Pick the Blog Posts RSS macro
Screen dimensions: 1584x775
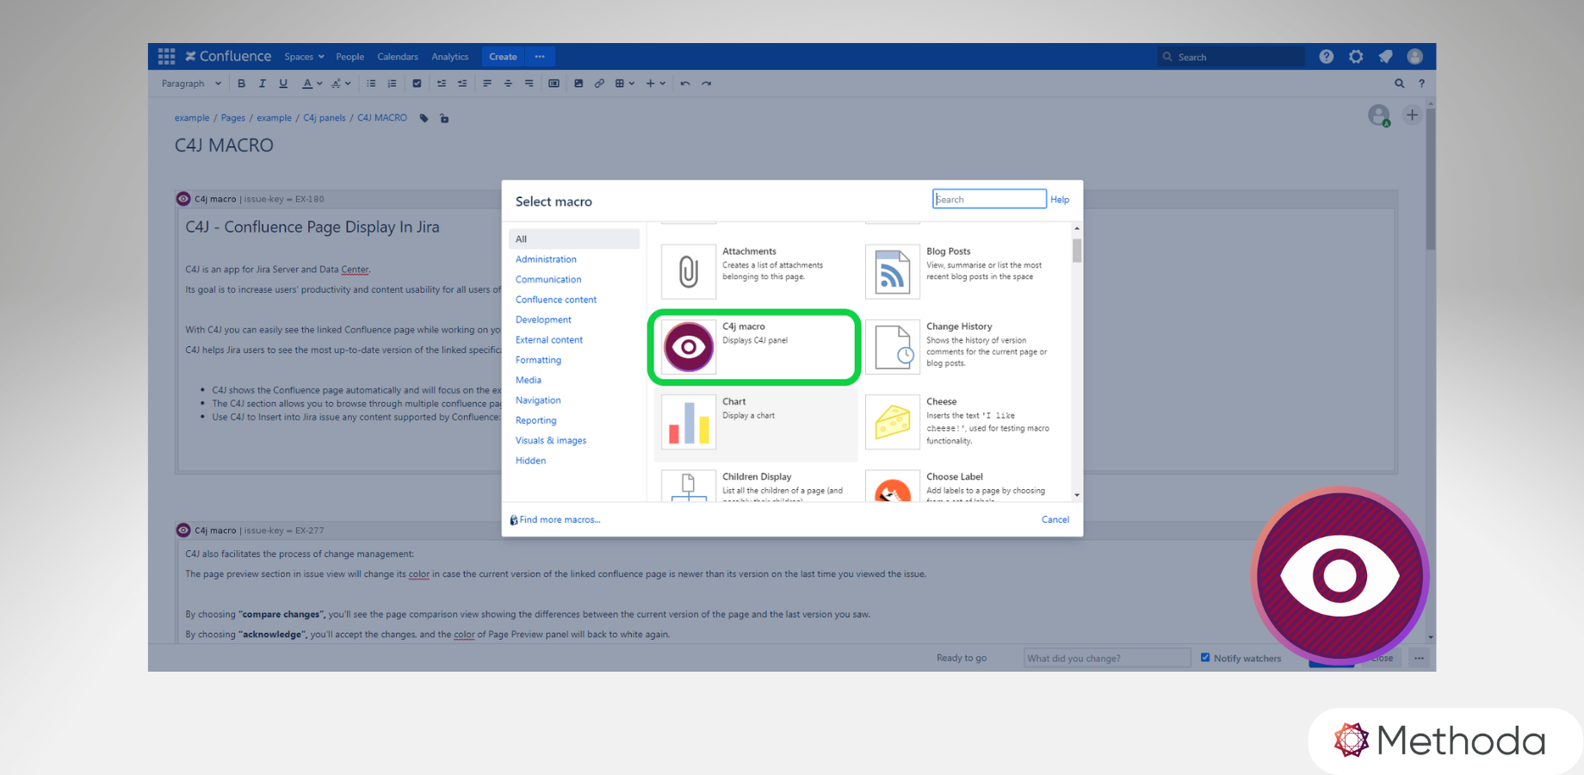coord(893,272)
